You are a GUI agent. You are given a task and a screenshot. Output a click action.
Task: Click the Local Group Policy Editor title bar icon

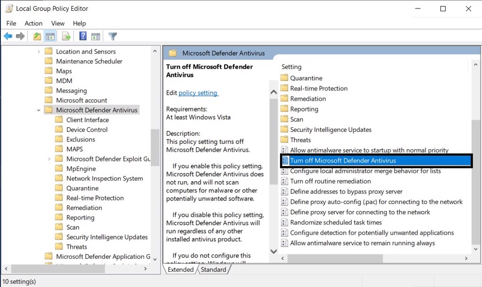9,8
